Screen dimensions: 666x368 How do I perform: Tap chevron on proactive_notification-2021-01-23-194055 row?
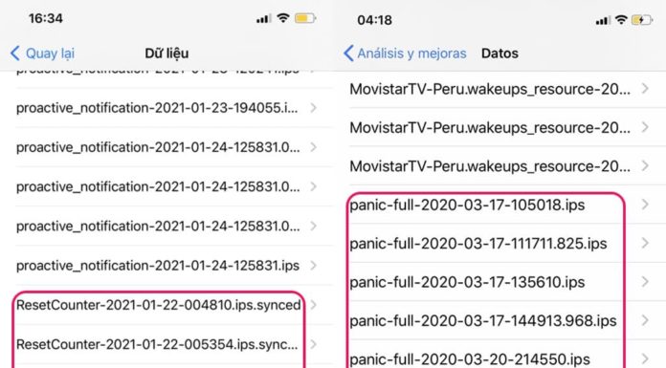coord(314,108)
